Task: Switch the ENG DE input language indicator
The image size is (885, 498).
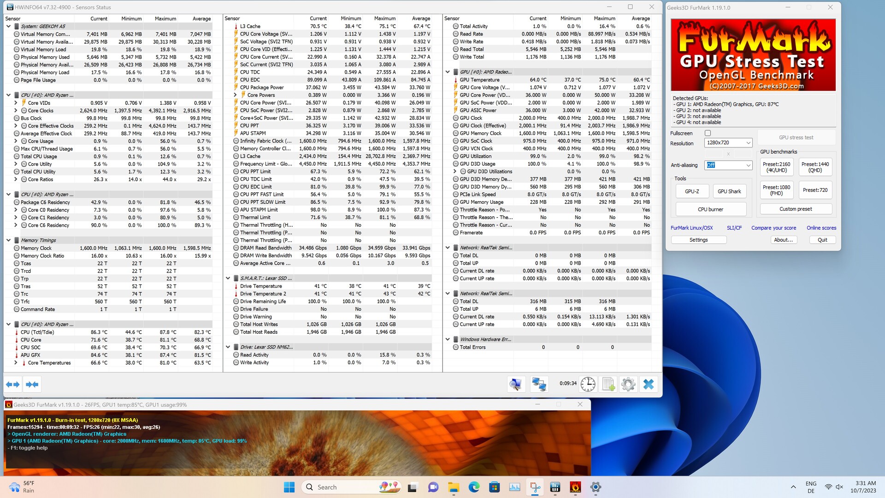Action: [x=811, y=487]
